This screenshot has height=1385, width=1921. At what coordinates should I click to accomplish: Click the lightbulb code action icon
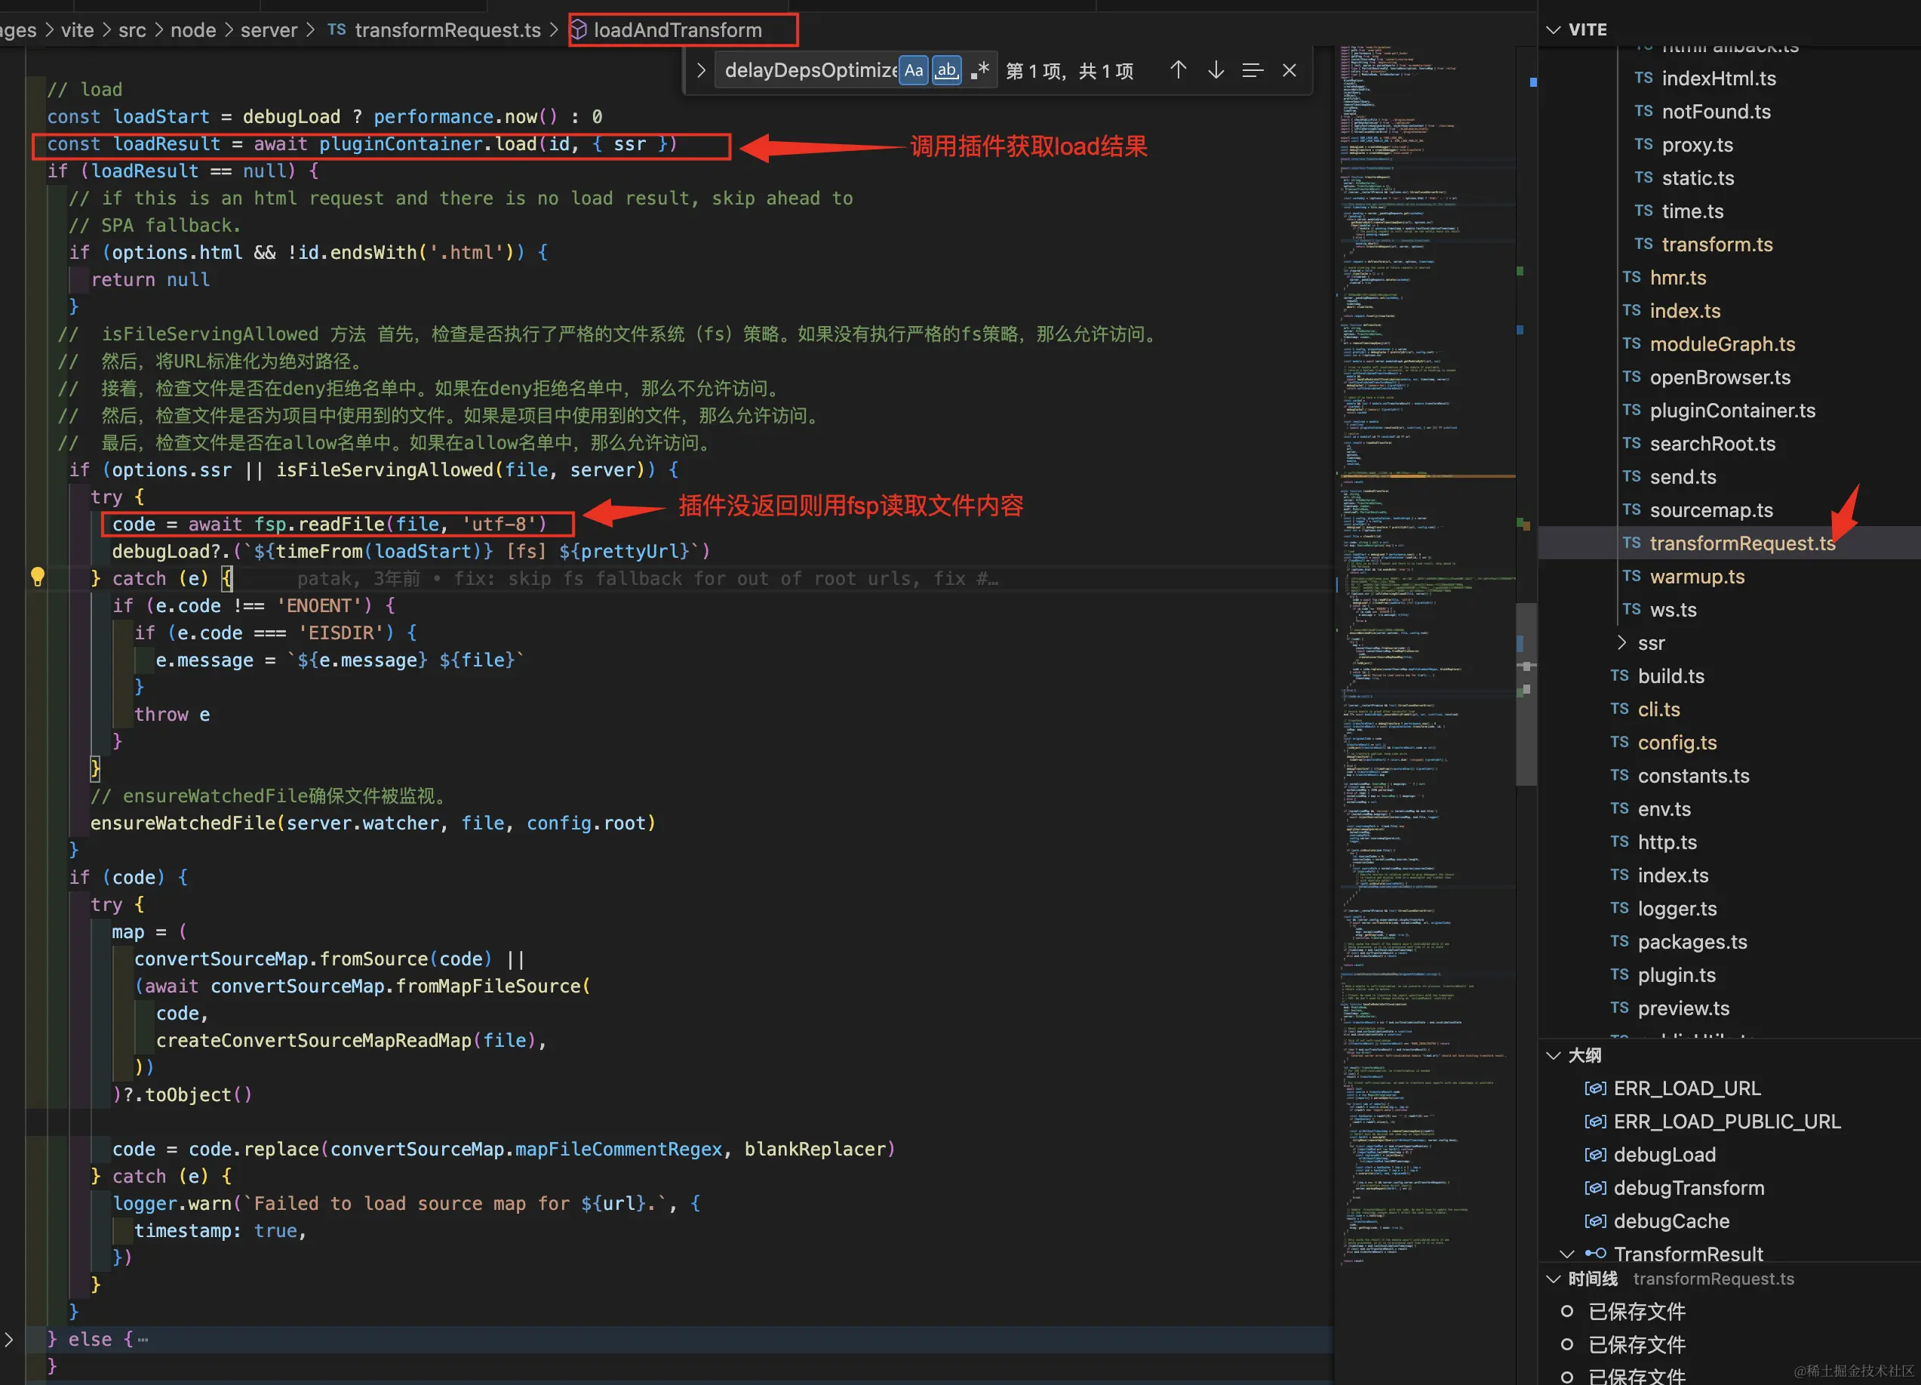tap(37, 577)
